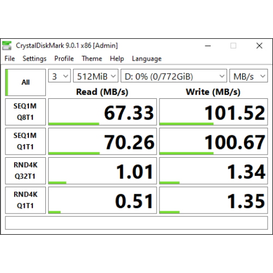
Task: Start the RND4K Q1T1 test
Action: (25, 200)
